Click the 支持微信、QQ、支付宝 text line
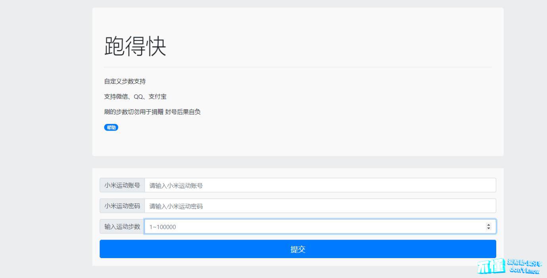The width and height of the screenshot is (547, 278). point(135,97)
